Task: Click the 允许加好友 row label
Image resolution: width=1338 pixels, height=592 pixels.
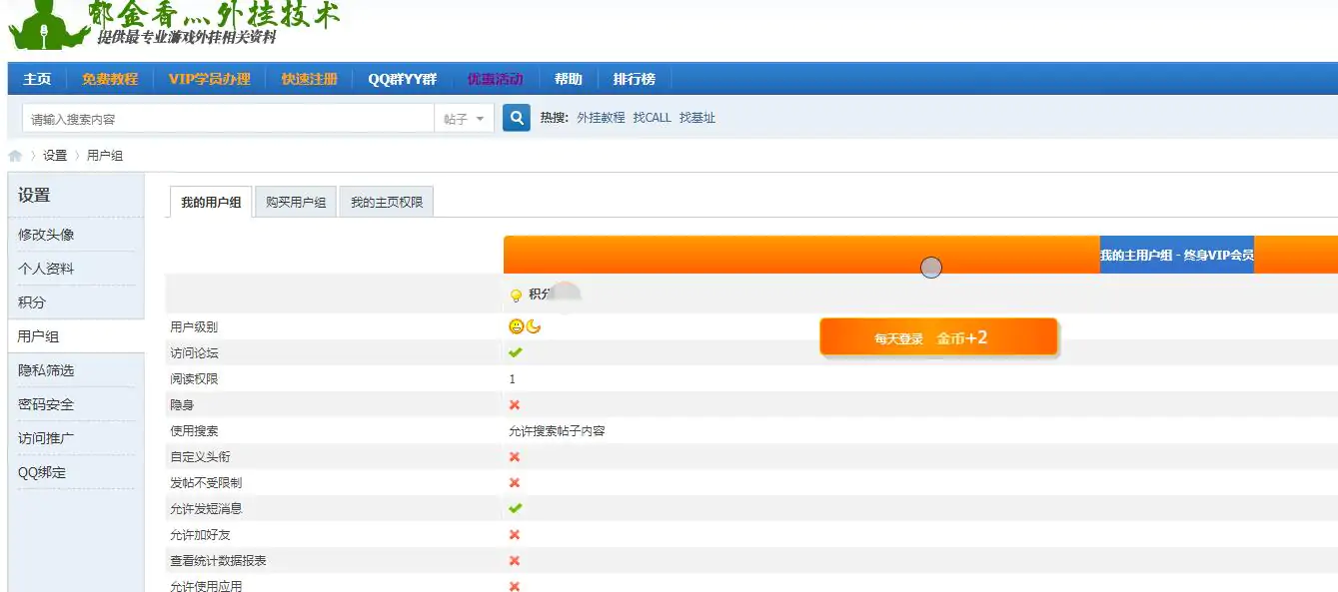Action: tap(200, 534)
